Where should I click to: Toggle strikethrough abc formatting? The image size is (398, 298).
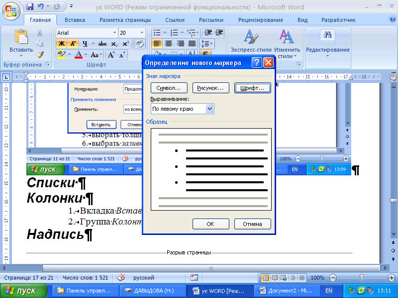pyautogui.click(x=102, y=44)
